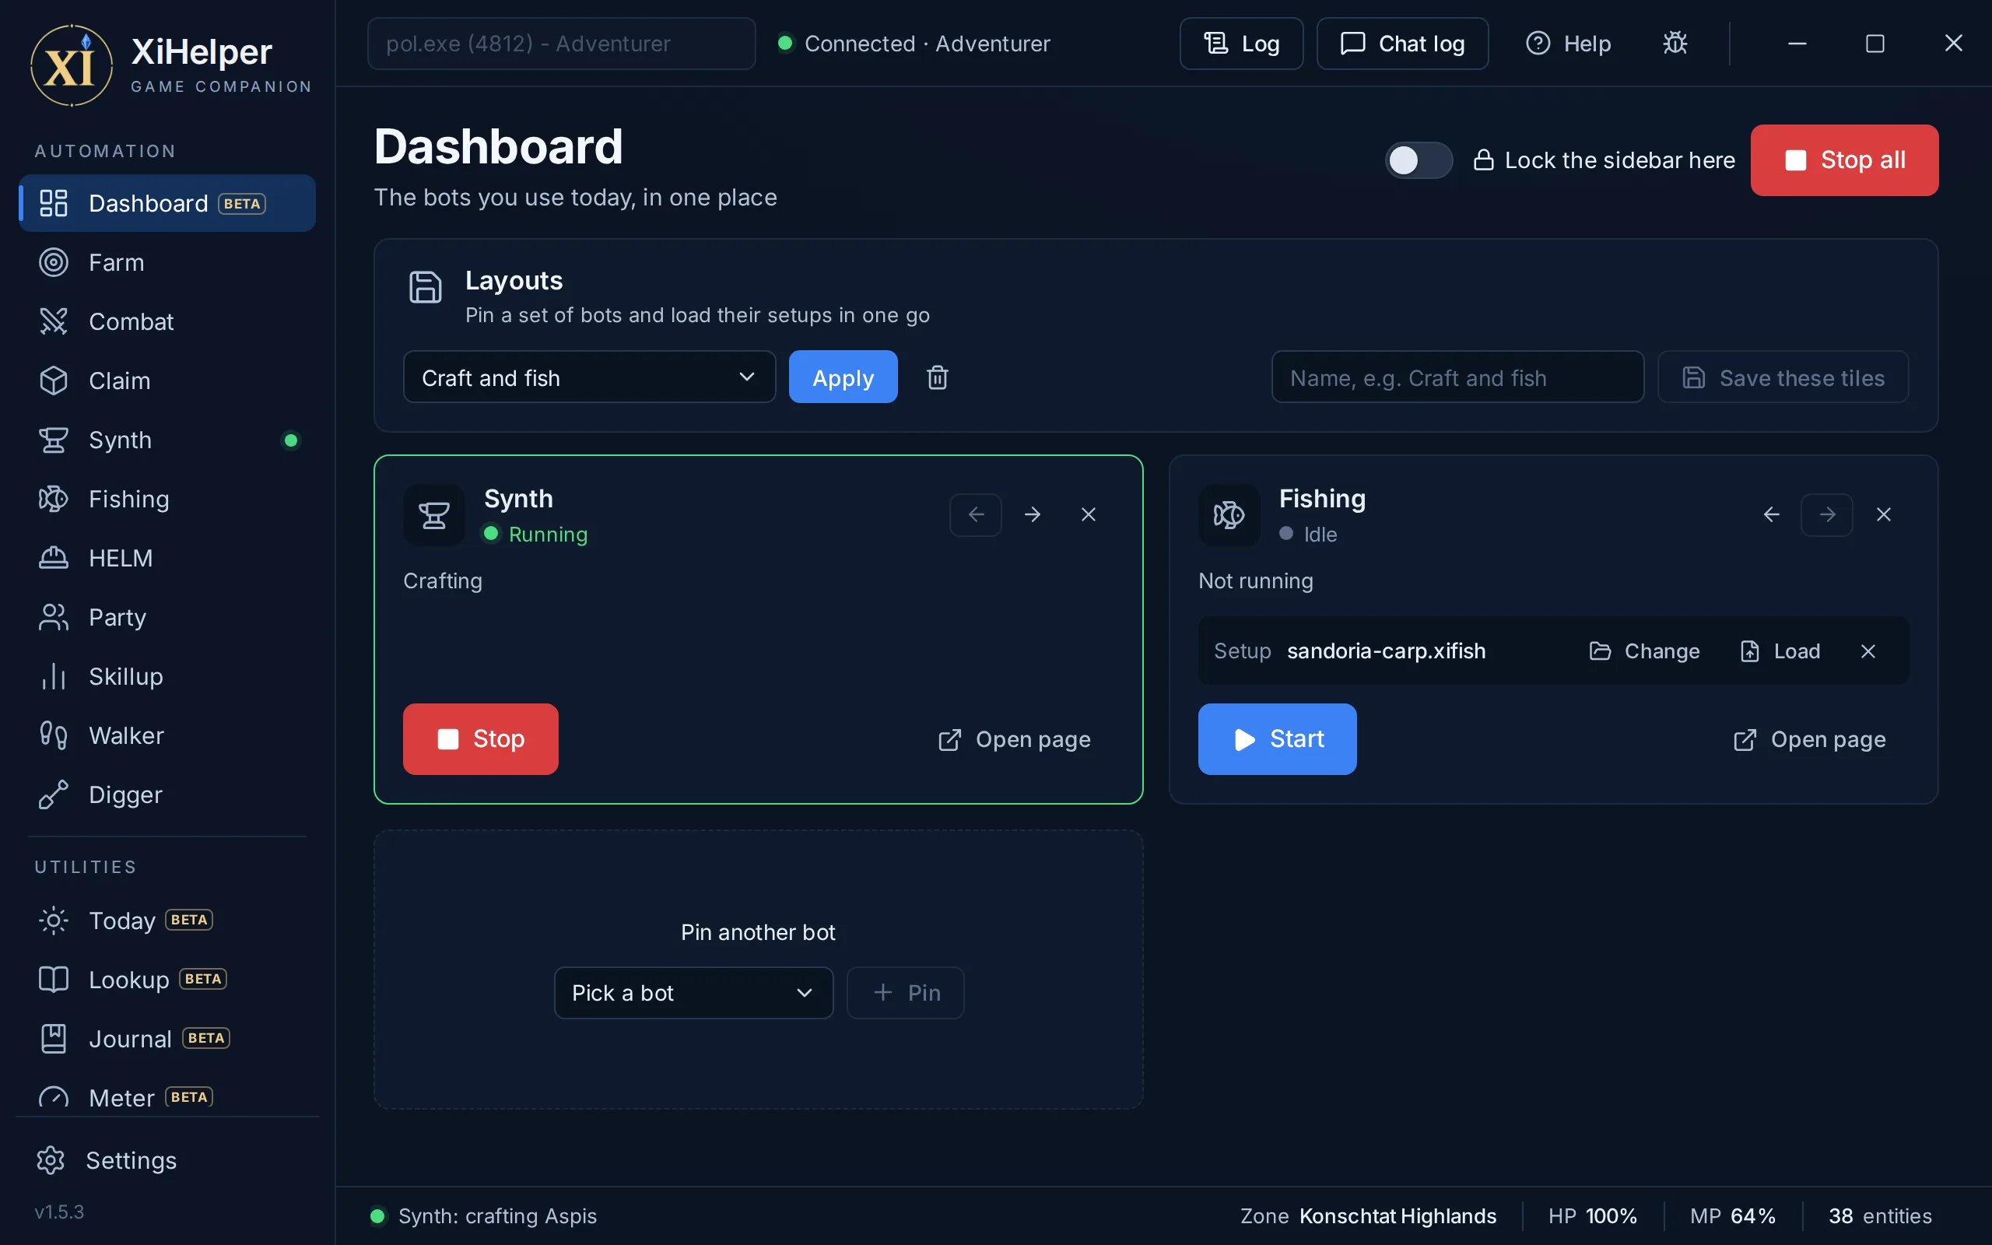Open Fishing in the sidebar
The height and width of the screenshot is (1245, 1992).
point(167,499)
